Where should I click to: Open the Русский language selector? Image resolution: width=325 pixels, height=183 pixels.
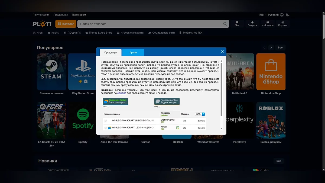pos(273,15)
